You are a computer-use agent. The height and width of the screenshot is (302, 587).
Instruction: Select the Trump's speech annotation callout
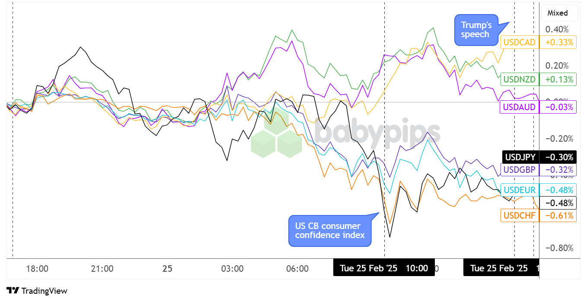click(x=475, y=30)
